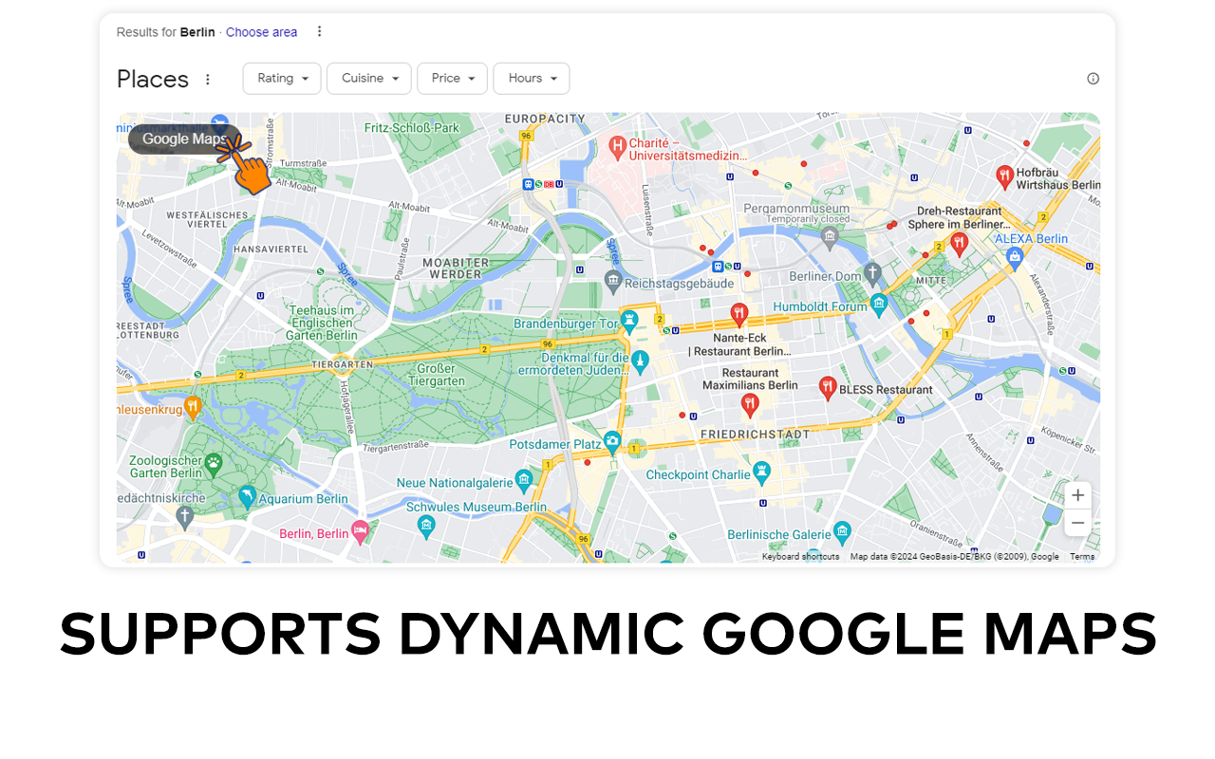Open the Rating filter dropdown

pyautogui.click(x=282, y=79)
